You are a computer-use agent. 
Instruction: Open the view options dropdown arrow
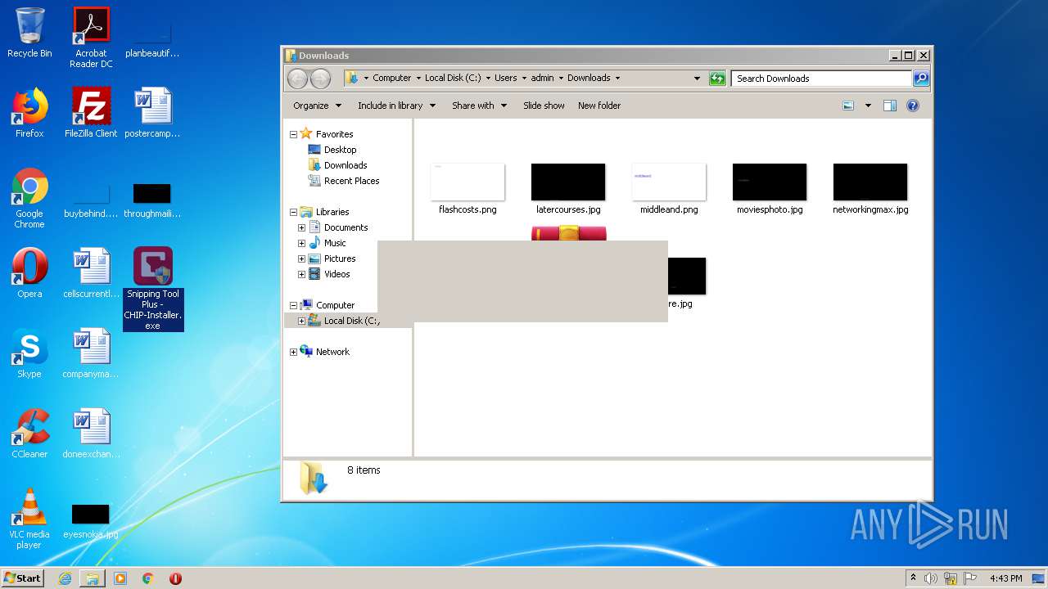tap(868, 106)
